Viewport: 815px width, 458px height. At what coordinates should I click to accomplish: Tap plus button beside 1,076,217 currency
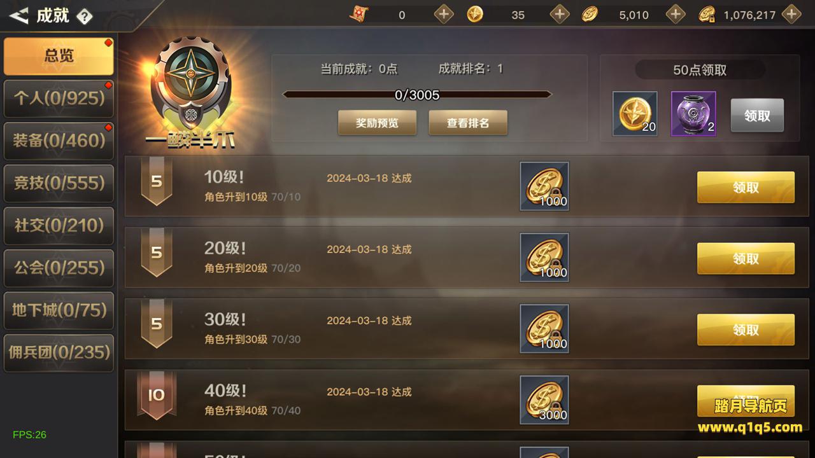(791, 14)
